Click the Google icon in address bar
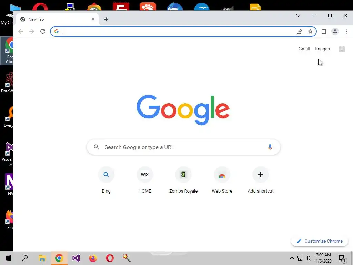This screenshot has height=265, width=353. point(57,31)
